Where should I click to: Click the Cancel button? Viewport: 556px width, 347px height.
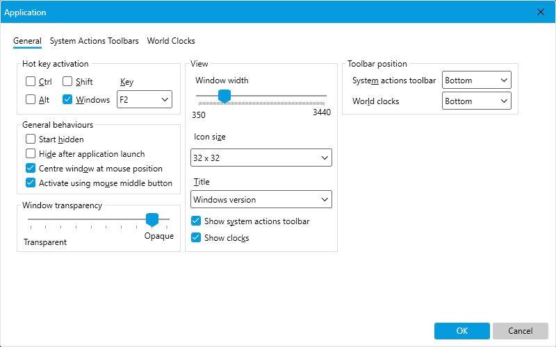[x=520, y=331]
